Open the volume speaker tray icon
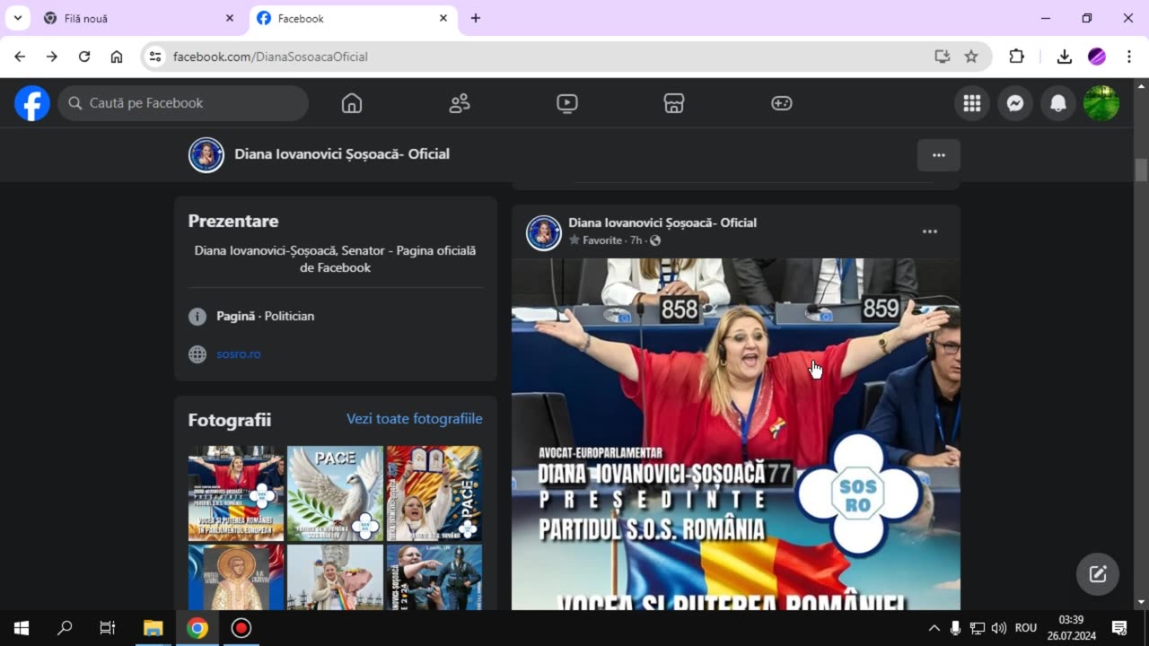The image size is (1149, 646). click(x=999, y=628)
